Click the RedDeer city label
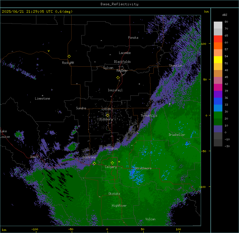This screenshot has height=233, width=239. (x=122, y=71)
